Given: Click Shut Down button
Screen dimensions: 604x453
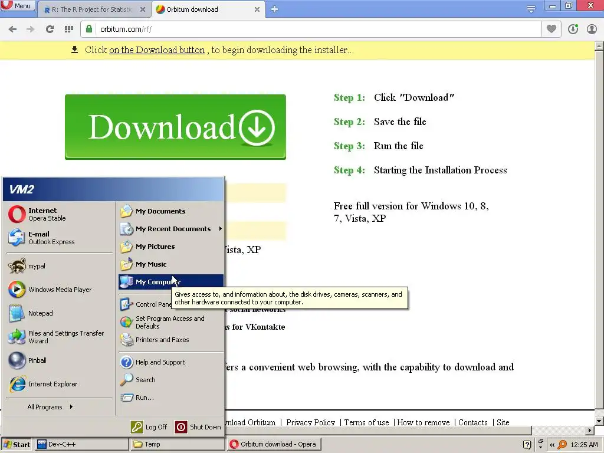Looking at the screenshot, I should click(x=198, y=427).
